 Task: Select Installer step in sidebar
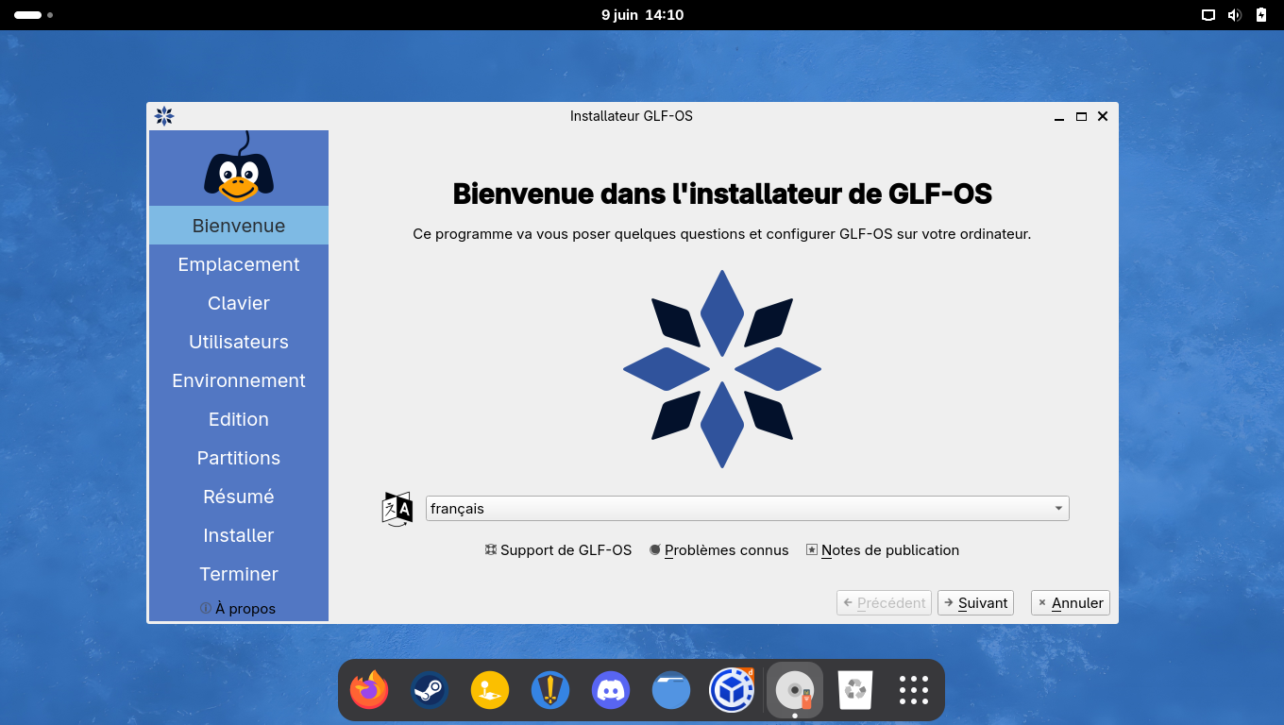click(239, 535)
